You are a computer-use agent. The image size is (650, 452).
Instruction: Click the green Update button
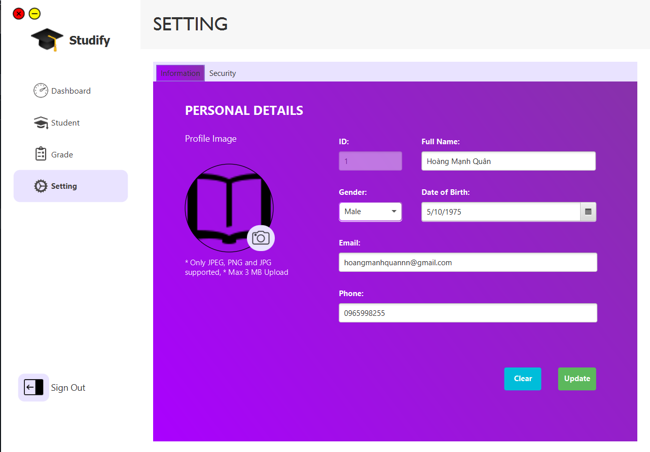577,379
